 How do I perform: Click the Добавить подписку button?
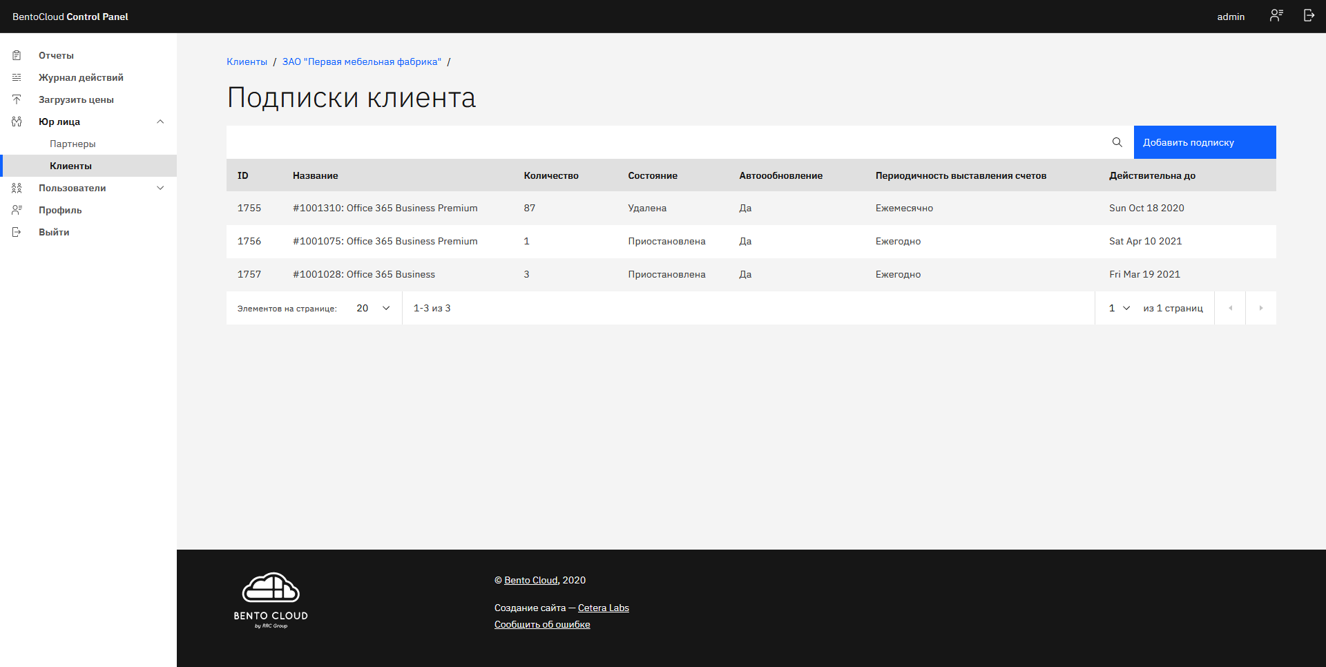[1204, 142]
